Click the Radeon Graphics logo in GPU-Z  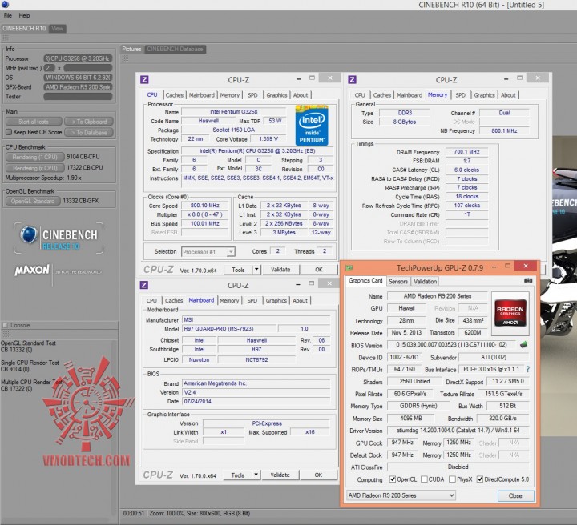point(510,314)
